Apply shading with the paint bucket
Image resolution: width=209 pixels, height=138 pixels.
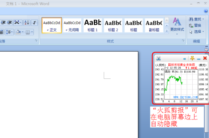[x=18, y=32]
